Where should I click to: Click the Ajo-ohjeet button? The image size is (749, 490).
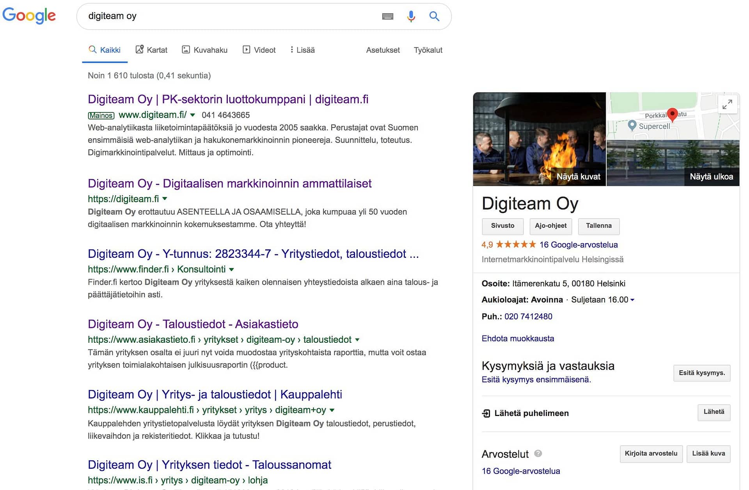[x=551, y=226]
